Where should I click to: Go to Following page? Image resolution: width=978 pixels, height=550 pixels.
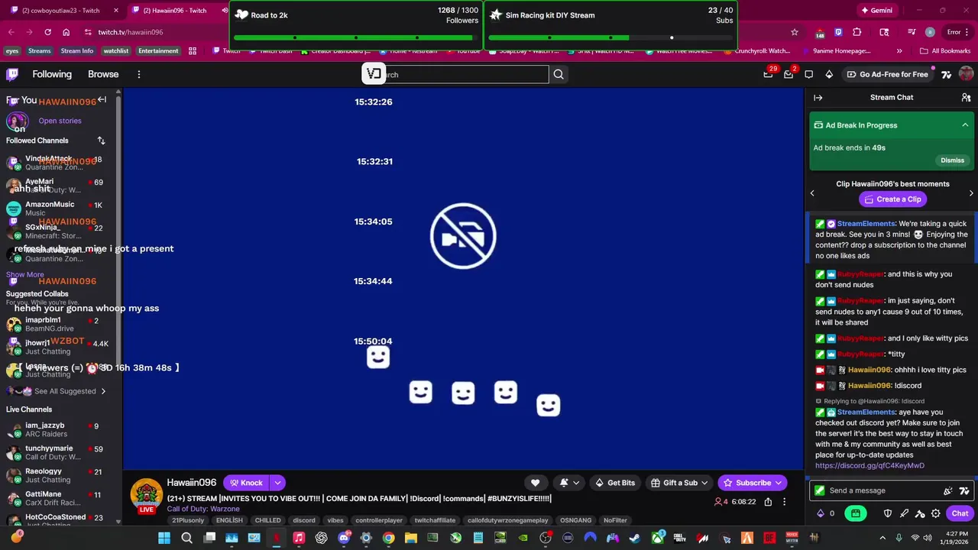(52, 74)
